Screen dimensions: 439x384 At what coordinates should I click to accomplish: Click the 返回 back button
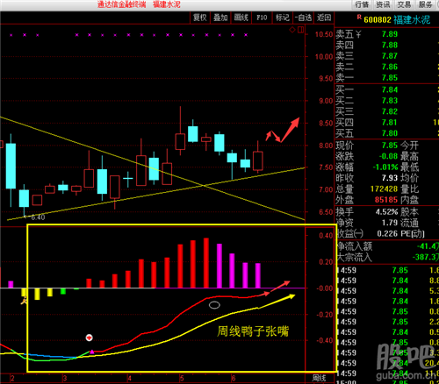pos(324,18)
